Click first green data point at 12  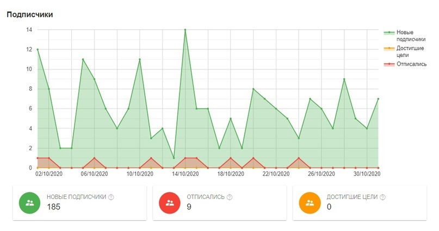point(37,49)
